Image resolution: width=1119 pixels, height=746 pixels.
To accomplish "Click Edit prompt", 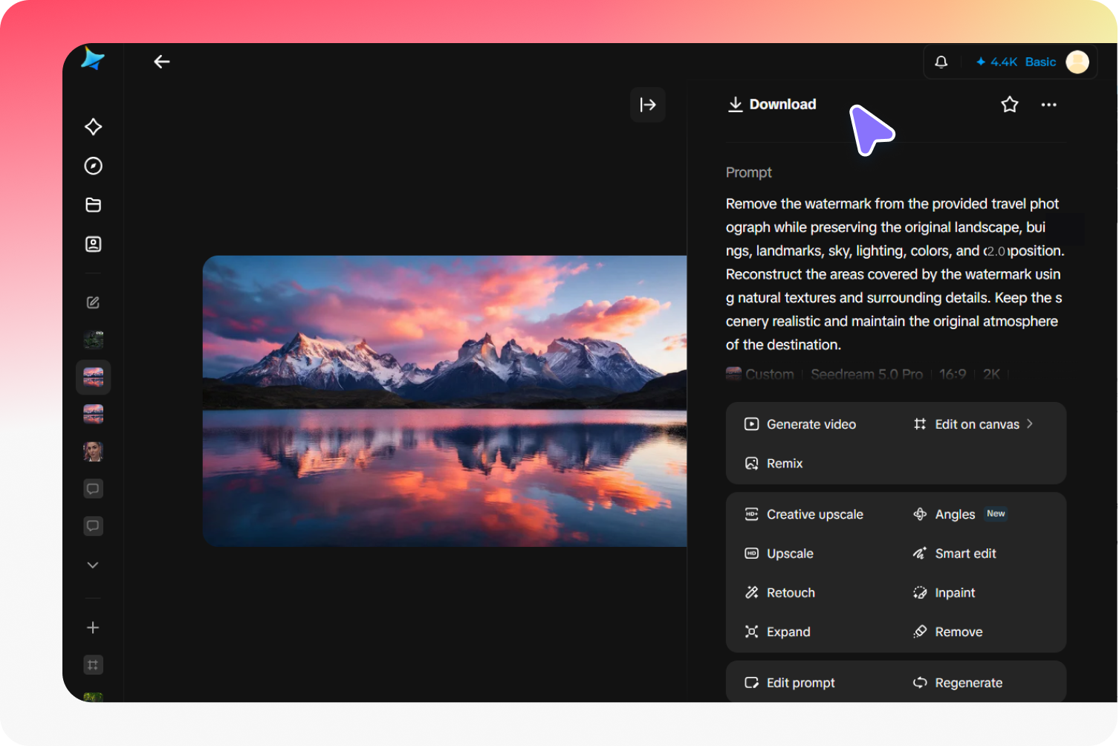I will pos(790,683).
